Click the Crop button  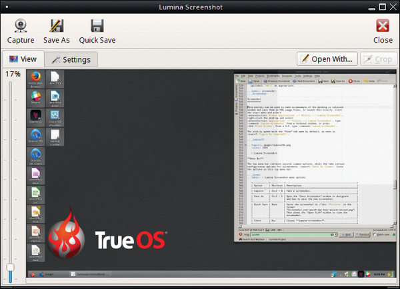[379, 59]
